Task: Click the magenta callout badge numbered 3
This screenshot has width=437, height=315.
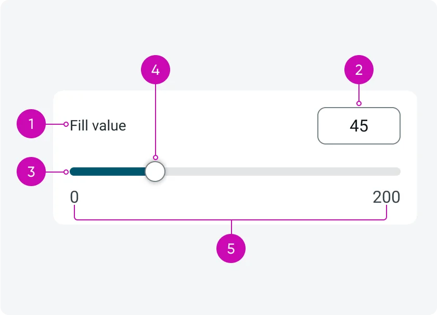Action: (x=31, y=172)
